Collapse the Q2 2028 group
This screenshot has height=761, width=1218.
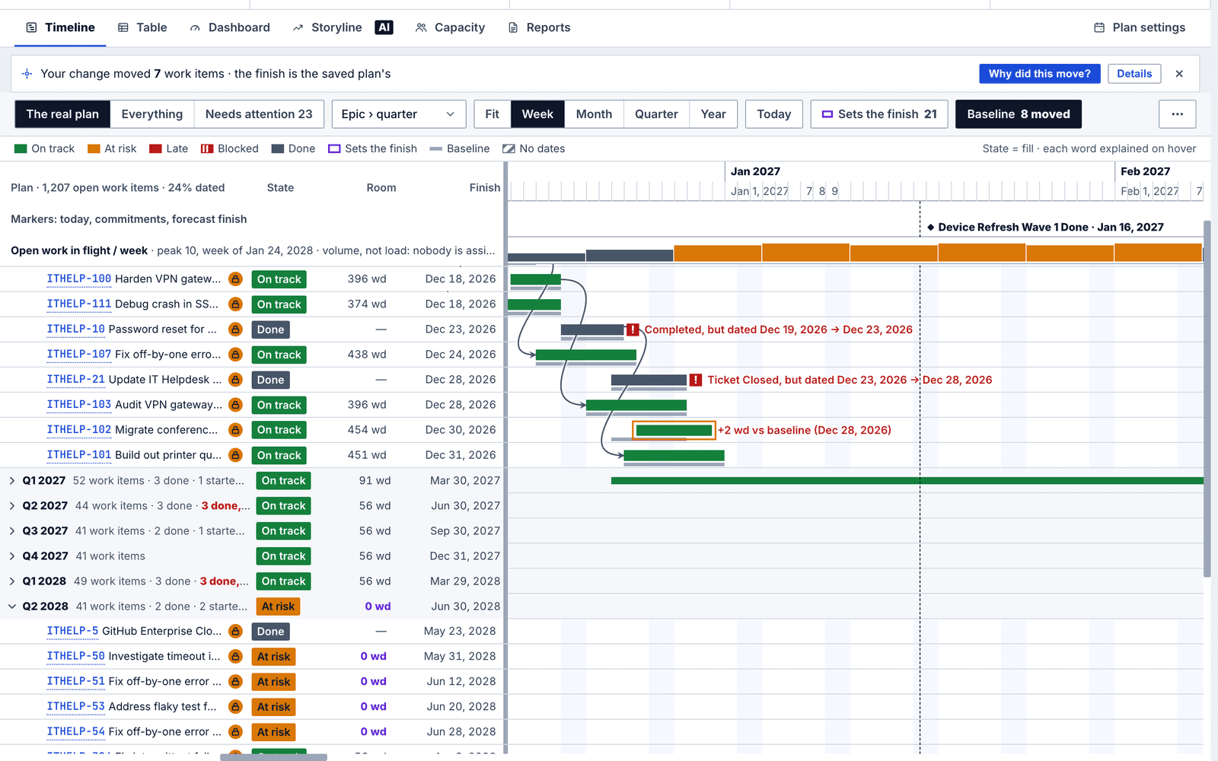pyautogui.click(x=12, y=607)
